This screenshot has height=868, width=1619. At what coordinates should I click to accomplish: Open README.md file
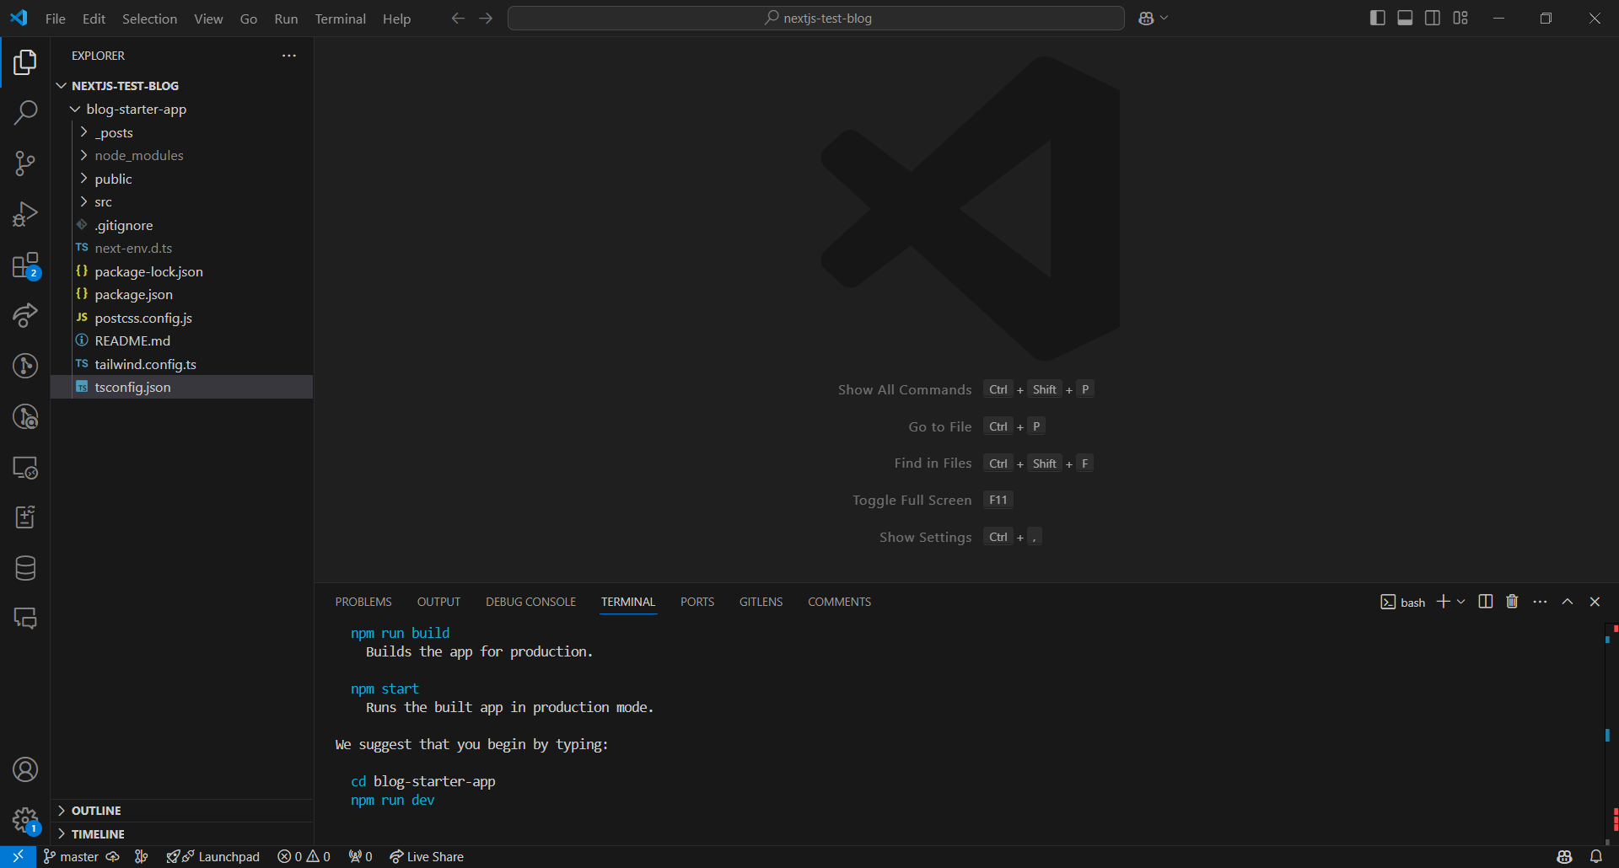point(181,341)
